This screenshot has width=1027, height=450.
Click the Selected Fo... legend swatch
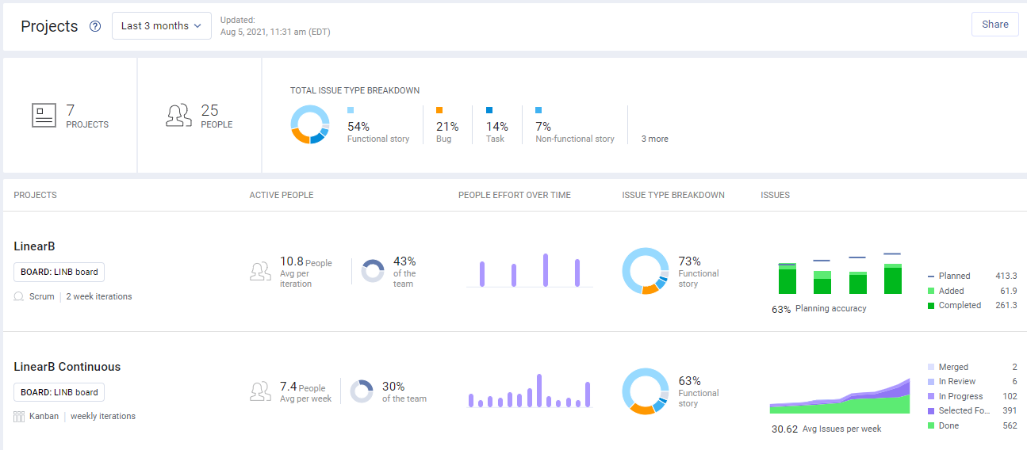pos(931,410)
